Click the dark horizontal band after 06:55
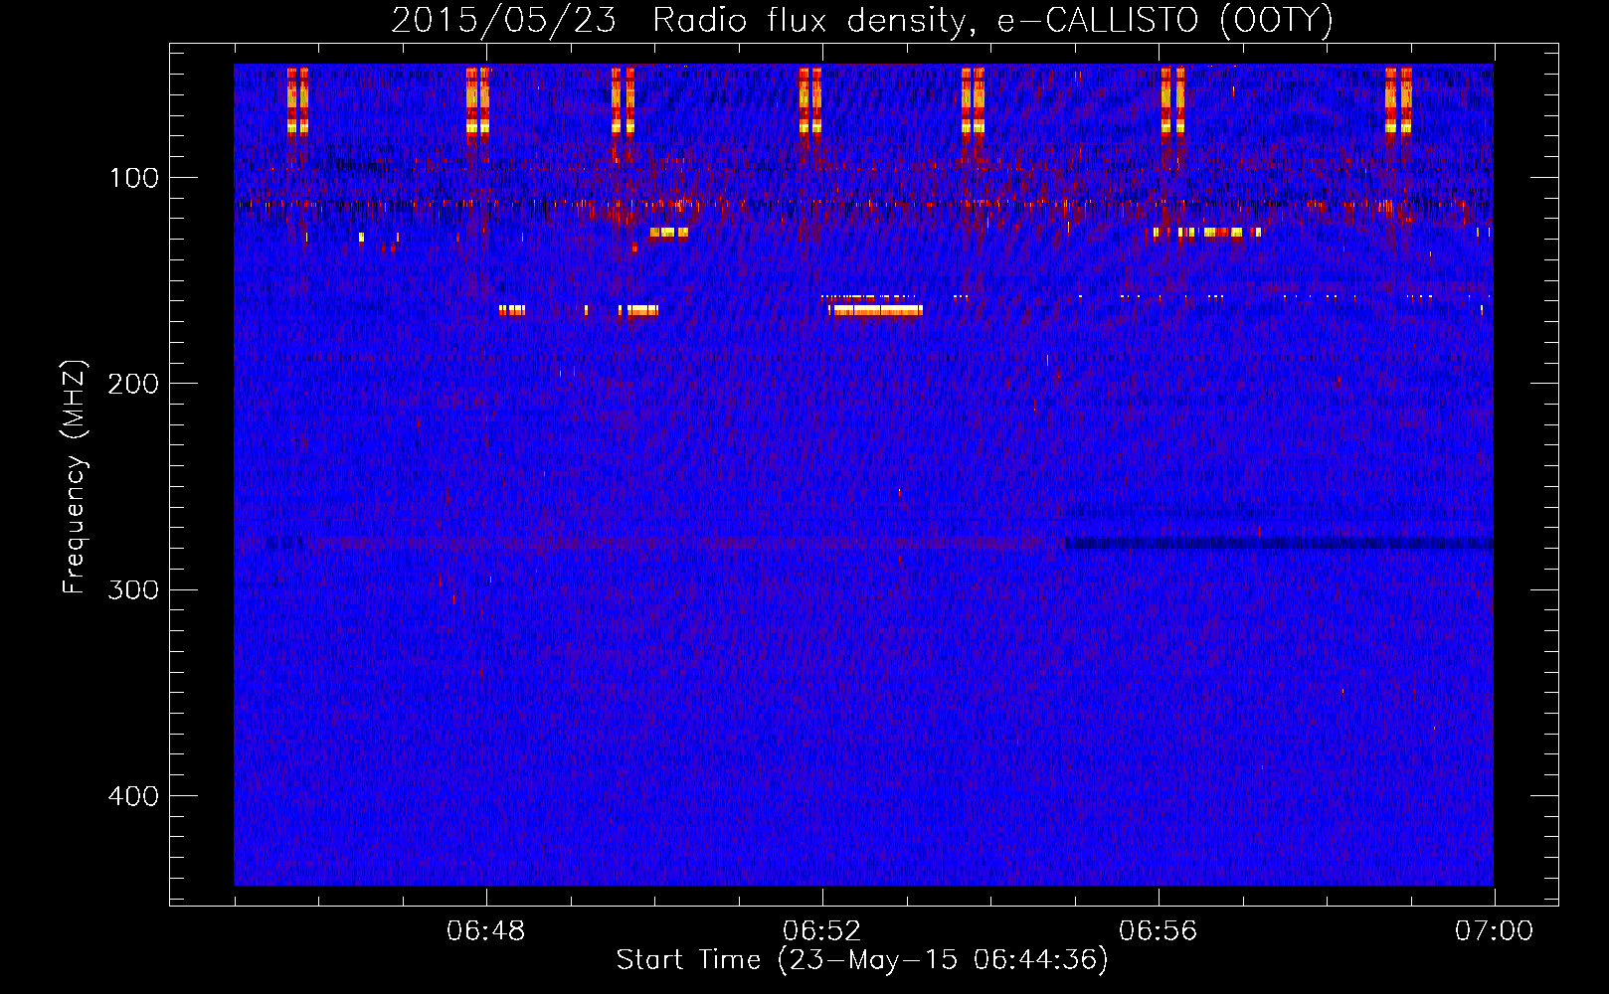 point(1279,544)
